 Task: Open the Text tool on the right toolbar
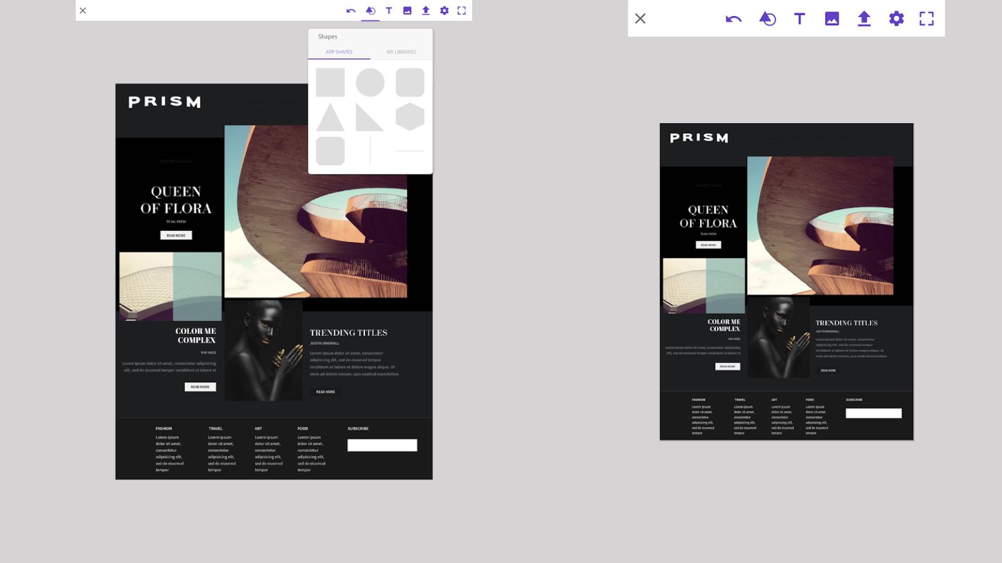(x=800, y=19)
